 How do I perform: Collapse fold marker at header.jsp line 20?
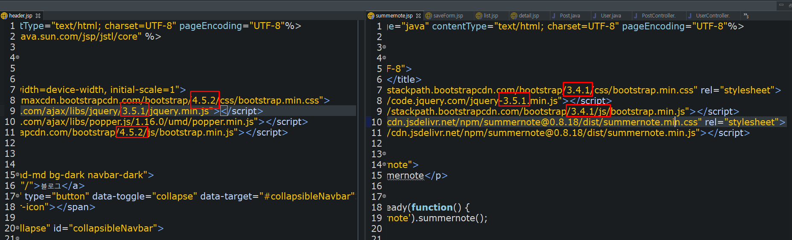18,228
